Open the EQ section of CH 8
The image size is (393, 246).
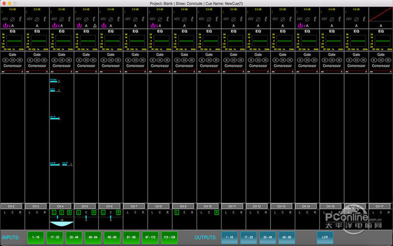[159, 31]
